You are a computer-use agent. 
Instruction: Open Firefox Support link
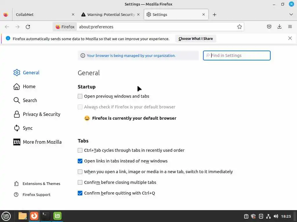pos(32,195)
